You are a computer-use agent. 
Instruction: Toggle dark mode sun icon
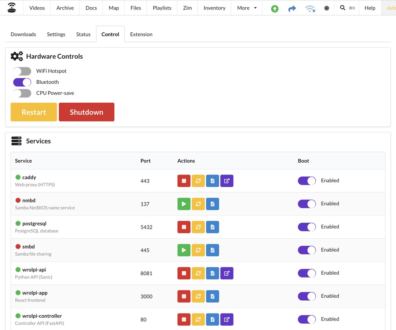pos(327,8)
